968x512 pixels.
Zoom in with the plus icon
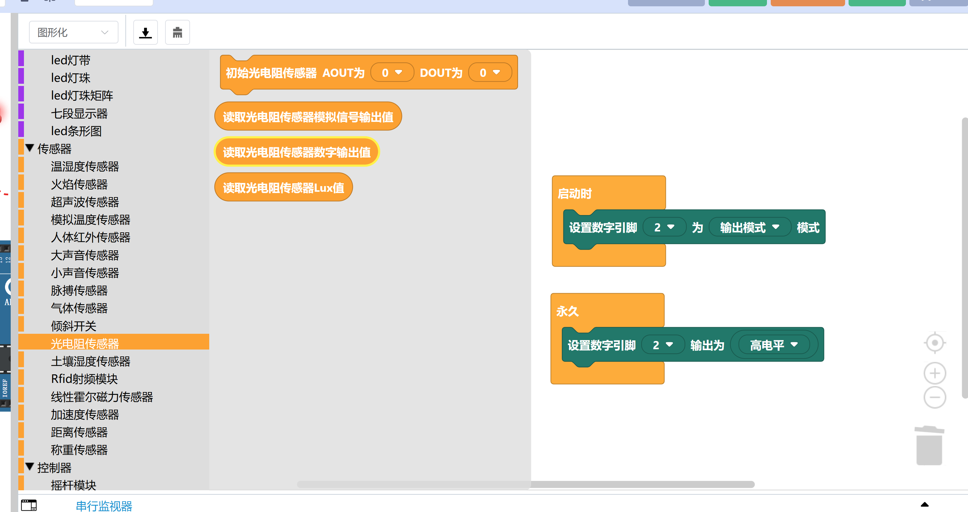click(x=935, y=373)
